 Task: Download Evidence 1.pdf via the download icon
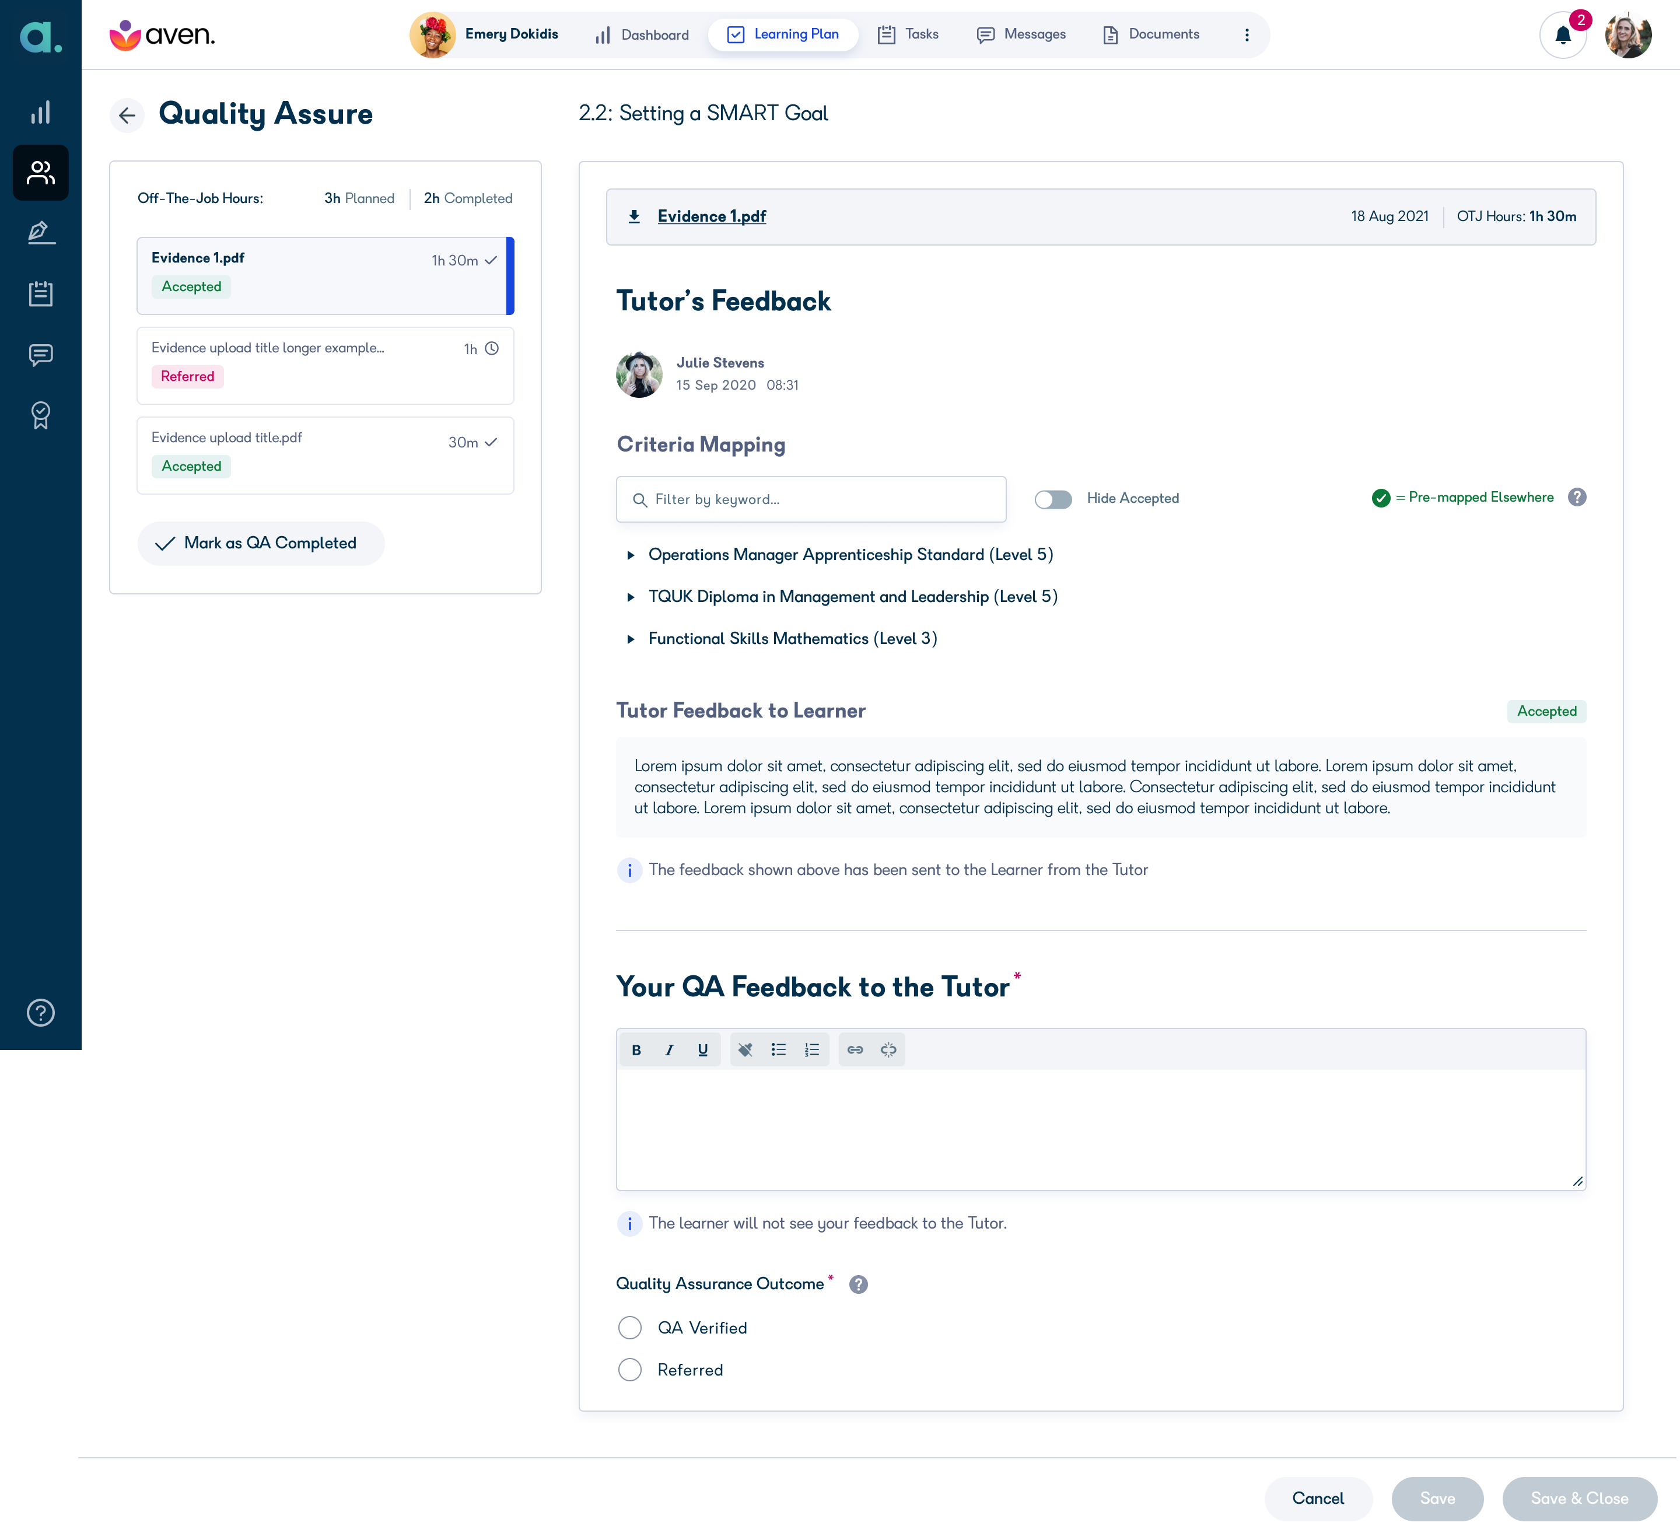[634, 216]
